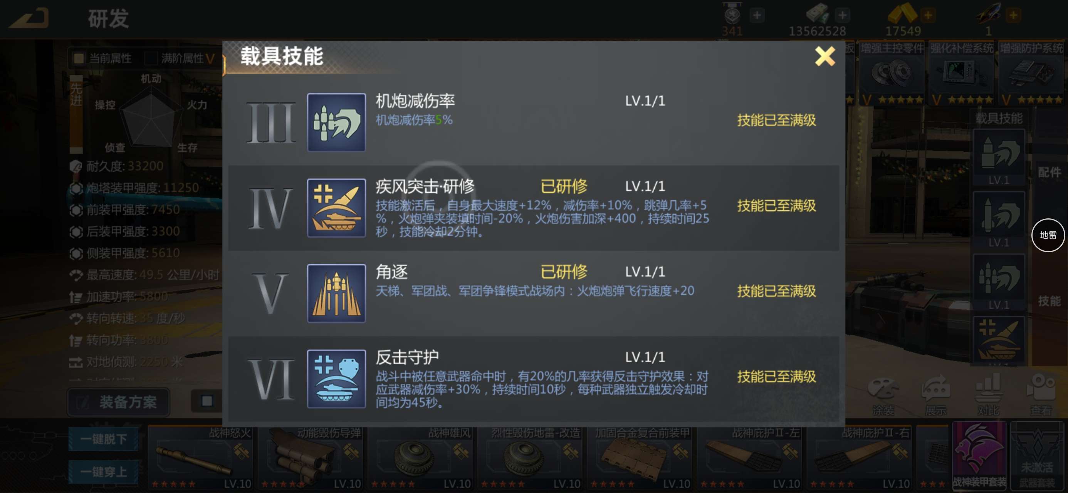Toggle the square box beside 装备方案

[207, 401]
